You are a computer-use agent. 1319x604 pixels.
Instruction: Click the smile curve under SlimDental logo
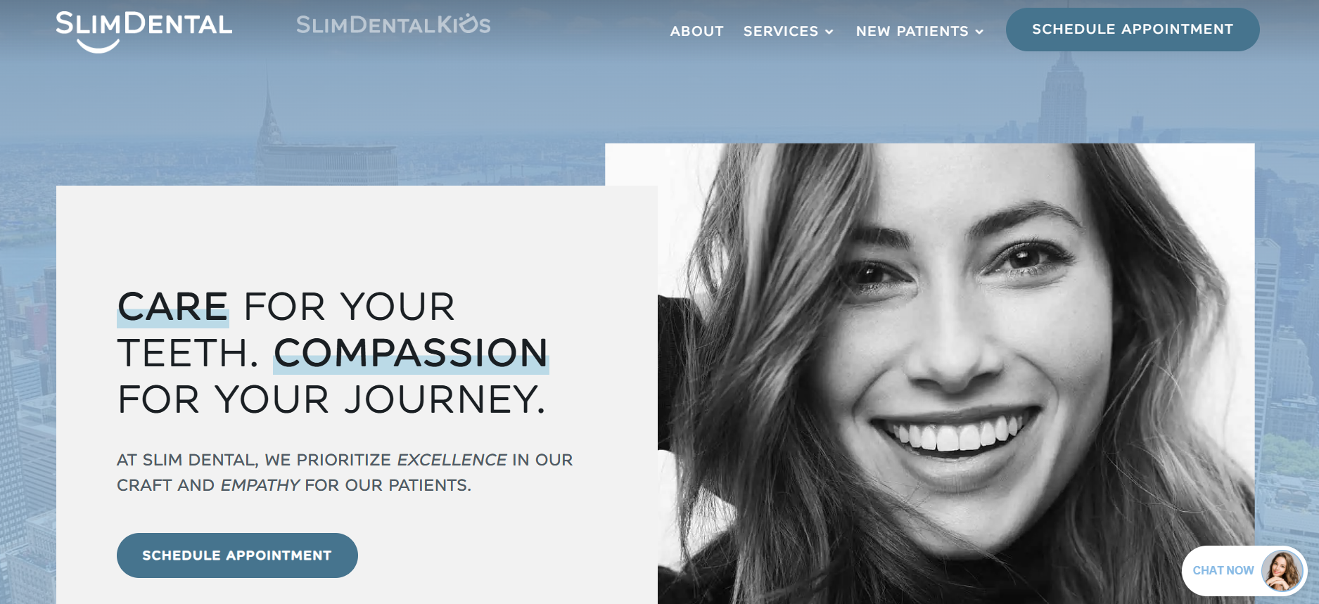(98, 46)
